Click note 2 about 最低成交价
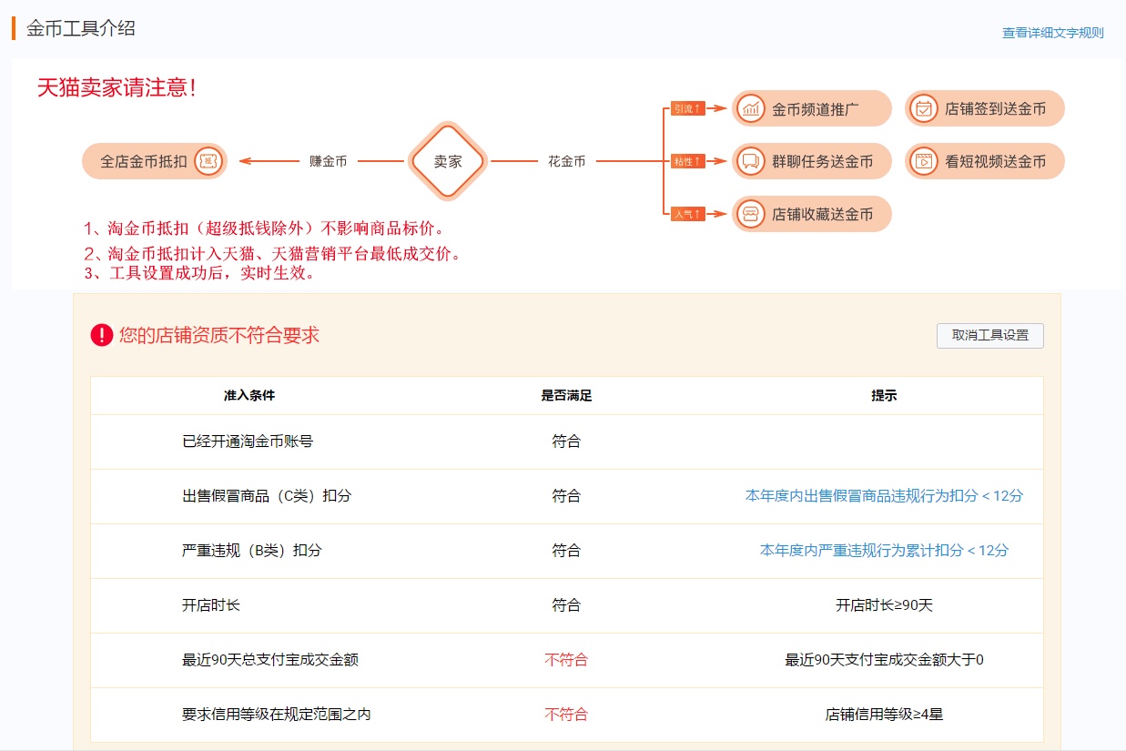 coord(273,254)
